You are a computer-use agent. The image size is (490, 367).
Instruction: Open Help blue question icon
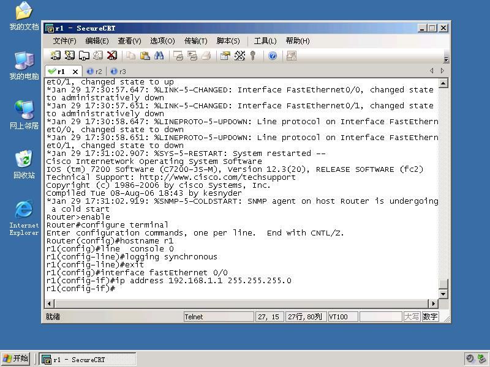[x=273, y=56]
